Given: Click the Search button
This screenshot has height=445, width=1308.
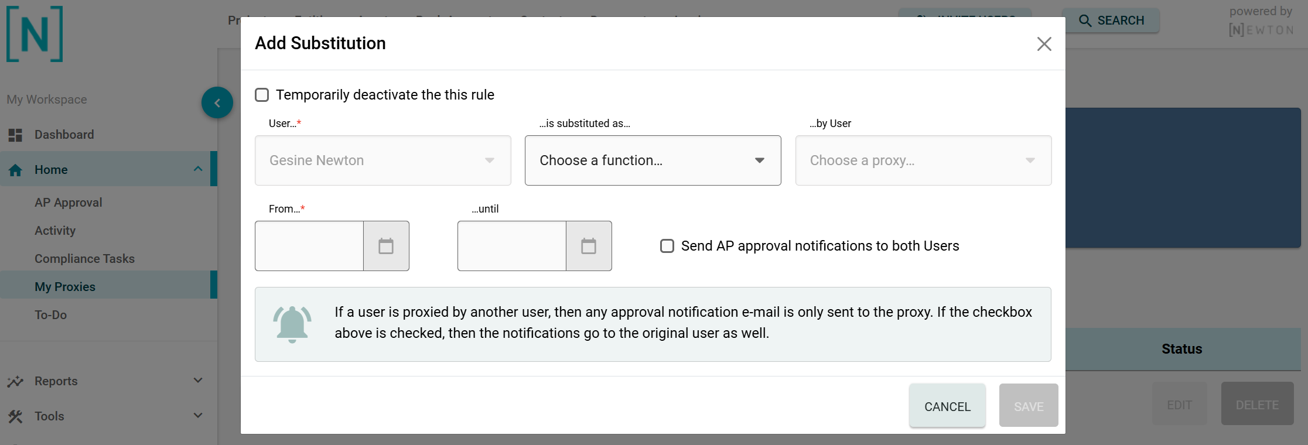Looking at the screenshot, I should click(1111, 20).
